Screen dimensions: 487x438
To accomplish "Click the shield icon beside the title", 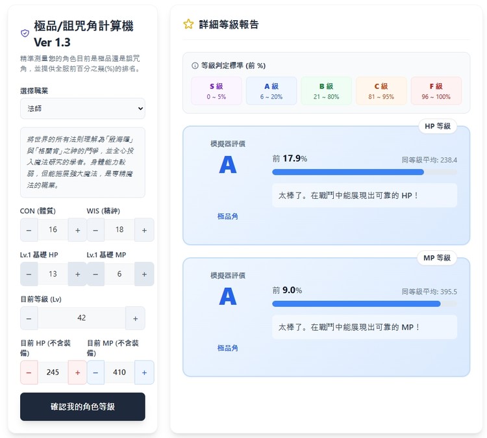I will (x=25, y=33).
